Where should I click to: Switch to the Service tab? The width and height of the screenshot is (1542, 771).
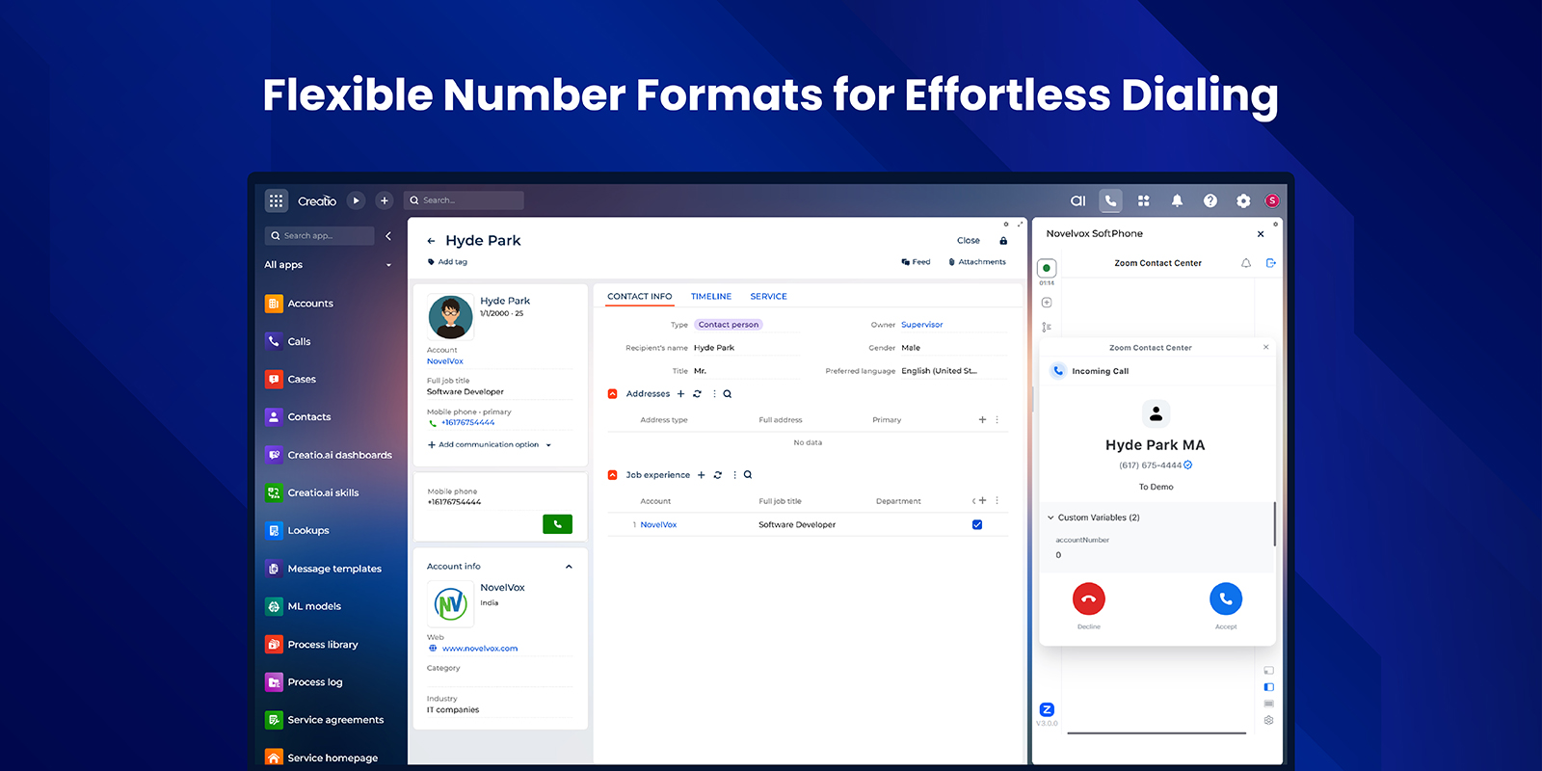click(768, 297)
